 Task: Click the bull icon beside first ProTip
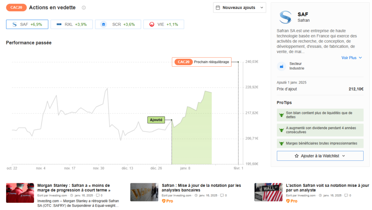[281, 115]
